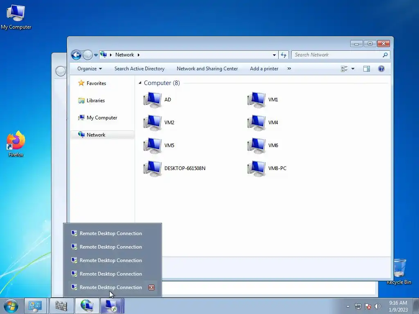Viewport: 419px width, 314px height.
Task: Select the VM6 computer icon
Action: 256,146
